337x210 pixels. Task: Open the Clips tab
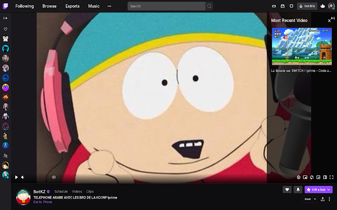click(x=90, y=191)
